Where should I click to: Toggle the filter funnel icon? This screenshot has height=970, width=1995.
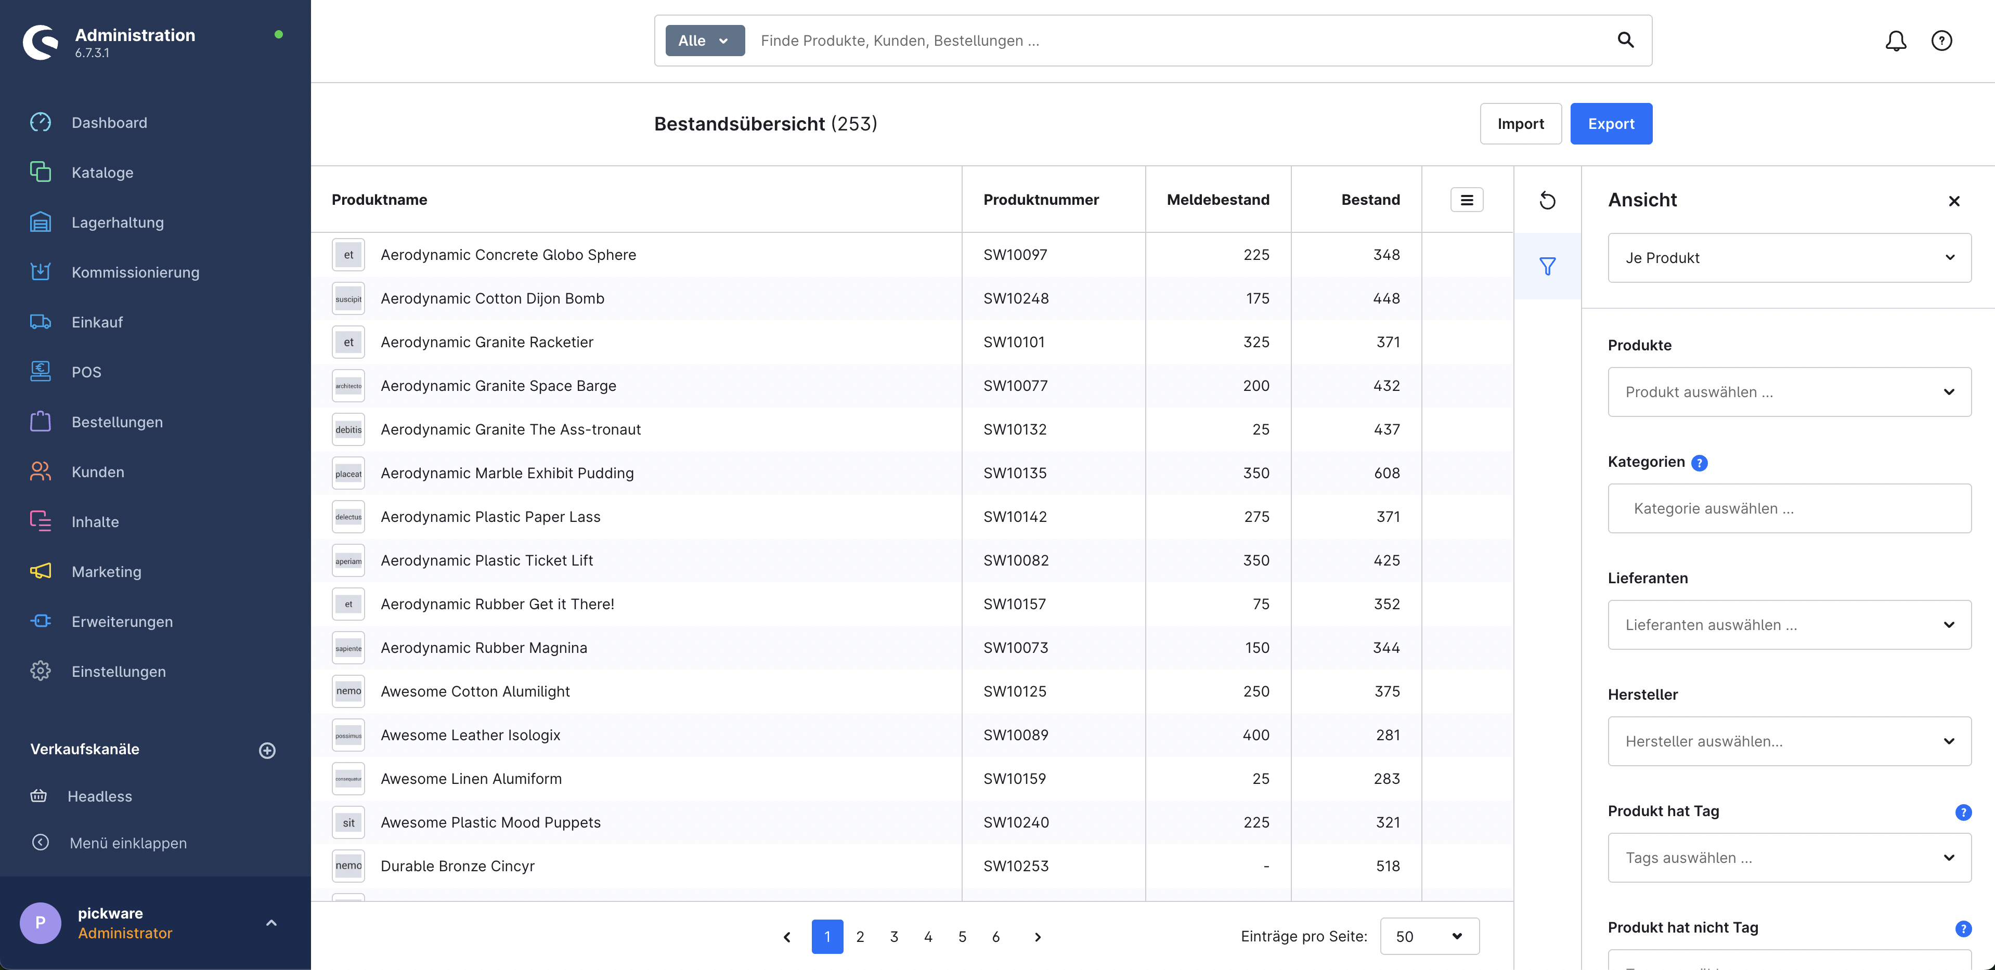[x=1547, y=266]
